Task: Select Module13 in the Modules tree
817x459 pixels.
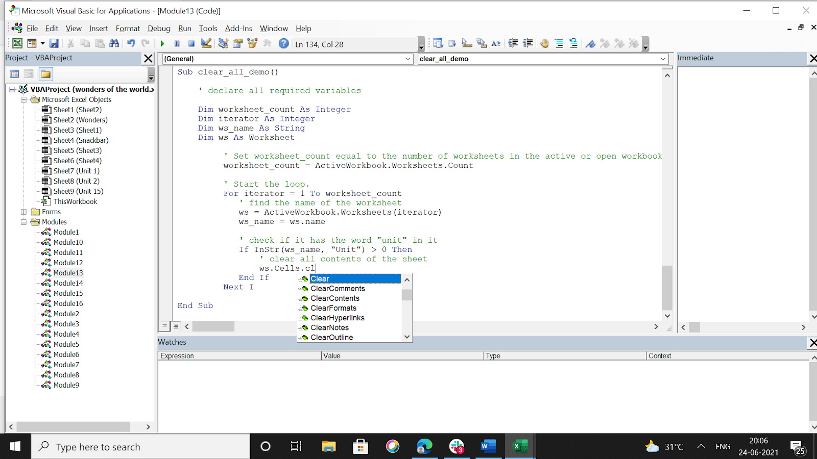Action: click(x=68, y=273)
